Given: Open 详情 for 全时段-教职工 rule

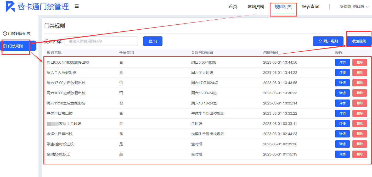Looking at the screenshot, I should pos(342,154).
